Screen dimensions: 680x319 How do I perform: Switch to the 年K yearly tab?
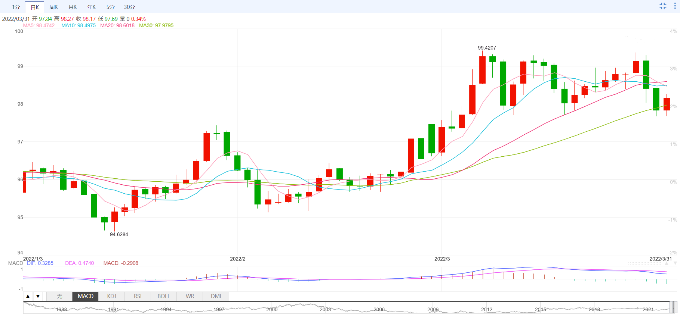point(91,7)
